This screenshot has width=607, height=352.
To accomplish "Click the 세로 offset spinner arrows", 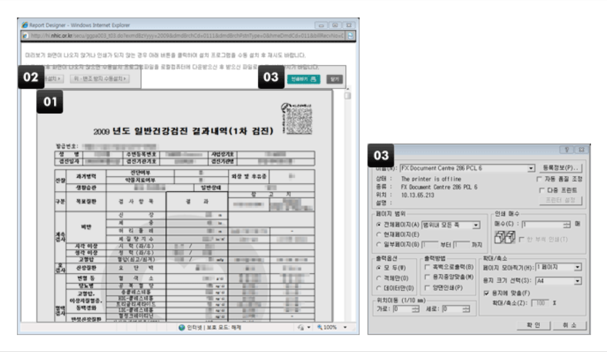I will pos(466,309).
